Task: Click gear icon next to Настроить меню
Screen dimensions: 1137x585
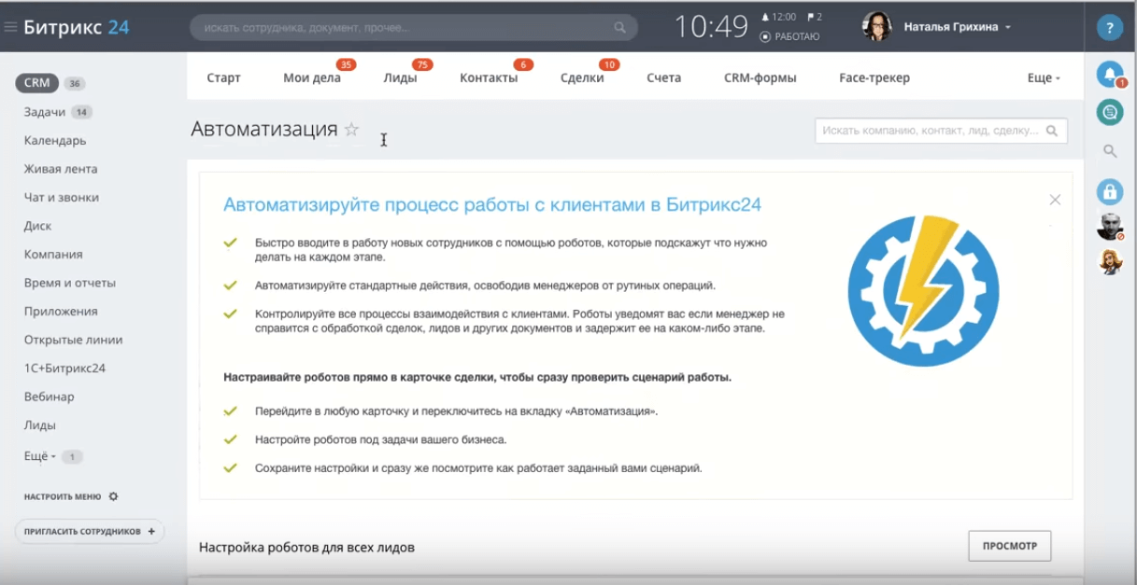Action: 113,496
